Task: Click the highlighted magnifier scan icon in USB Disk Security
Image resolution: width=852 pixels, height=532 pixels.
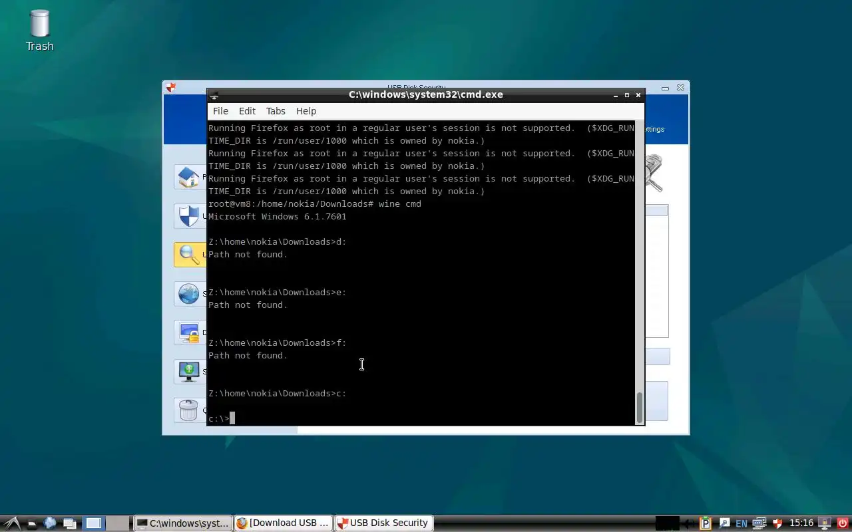Action: point(189,255)
